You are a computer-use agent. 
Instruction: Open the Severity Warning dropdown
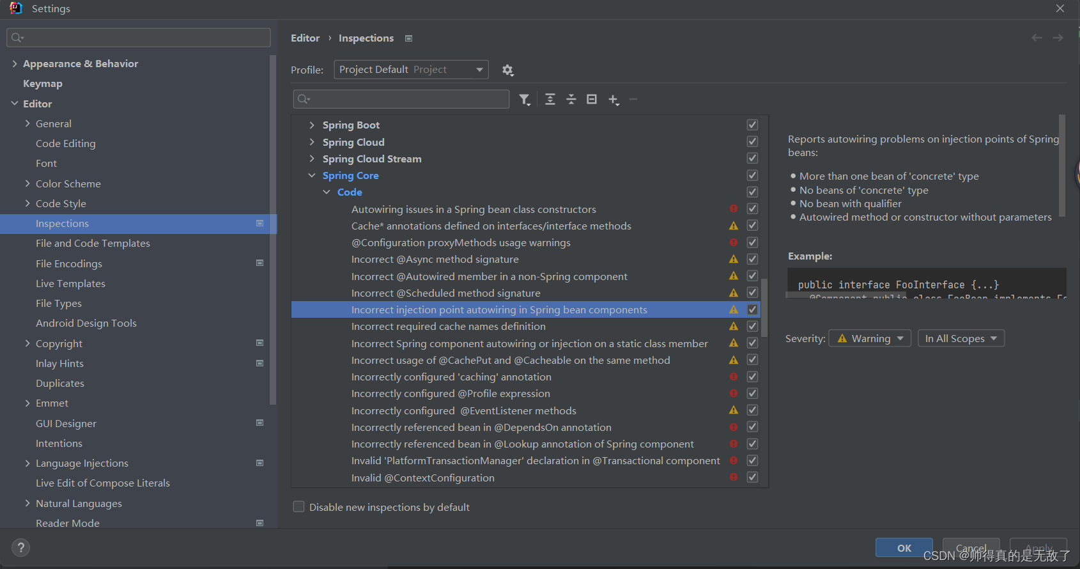[870, 338]
